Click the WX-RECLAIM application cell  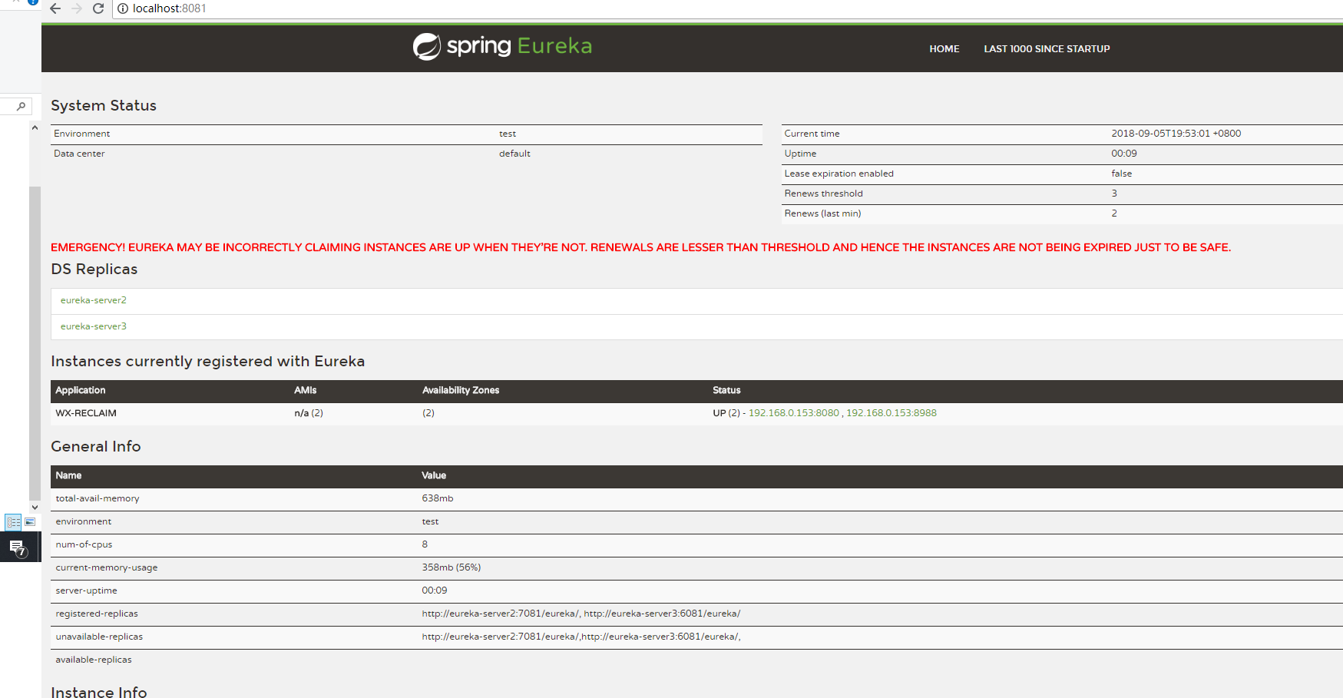pyautogui.click(x=86, y=413)
